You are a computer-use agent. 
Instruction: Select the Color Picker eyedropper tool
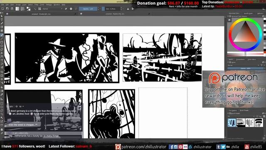pos(2,95)
